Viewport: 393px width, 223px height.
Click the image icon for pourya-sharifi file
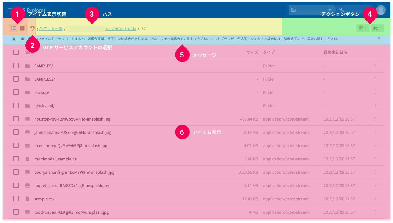click(28, 172)
